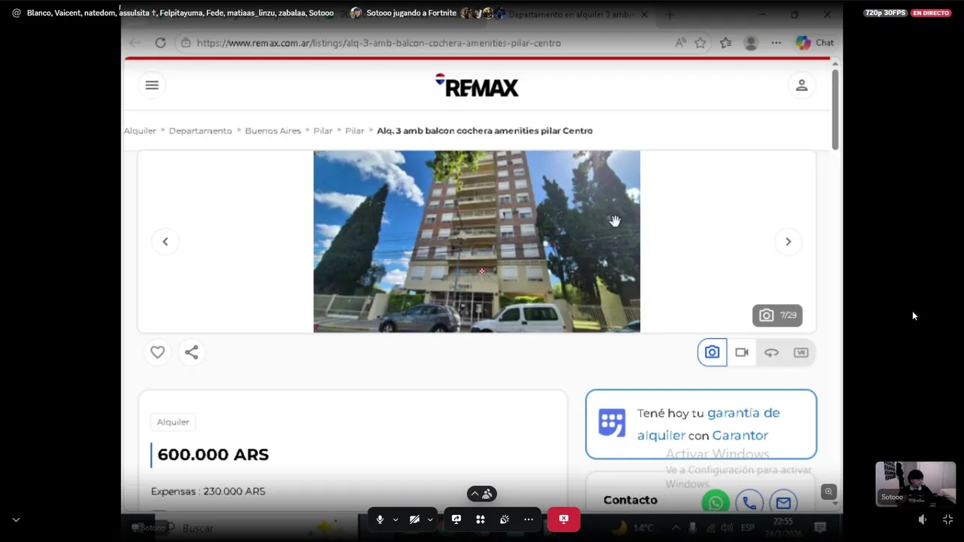Viewport: 964px width, 542px height.
Task: Exit full screen with collapse icon
Action: 947,519
